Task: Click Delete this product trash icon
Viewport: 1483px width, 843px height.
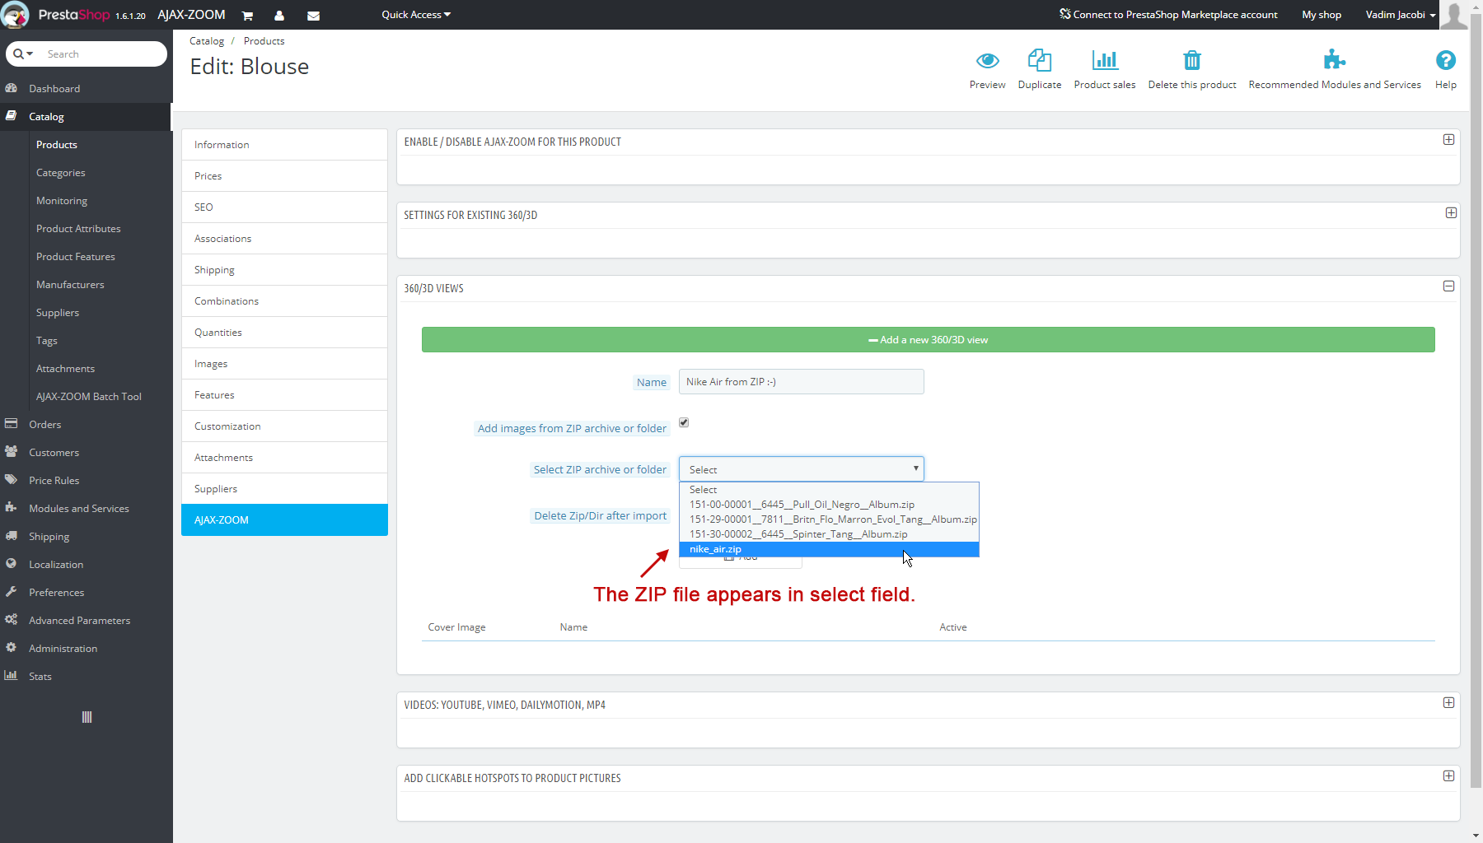Action: 1192,60
